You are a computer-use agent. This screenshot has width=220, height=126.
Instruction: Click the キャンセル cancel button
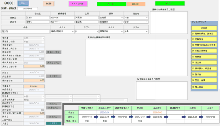pyautogui.click(x=49, y=3)
